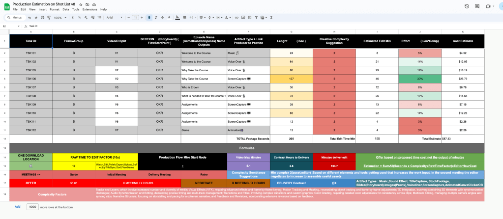Image resolution: width=503 pixels, height=219 pixels.
Task: Select the 'Game' episode name cell
Action: click(x=204, y=130)
